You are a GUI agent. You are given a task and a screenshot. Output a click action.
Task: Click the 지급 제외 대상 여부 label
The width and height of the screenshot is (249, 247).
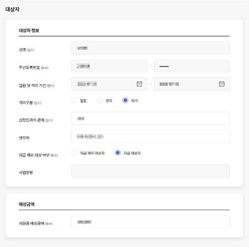click(x=34, y=155)
